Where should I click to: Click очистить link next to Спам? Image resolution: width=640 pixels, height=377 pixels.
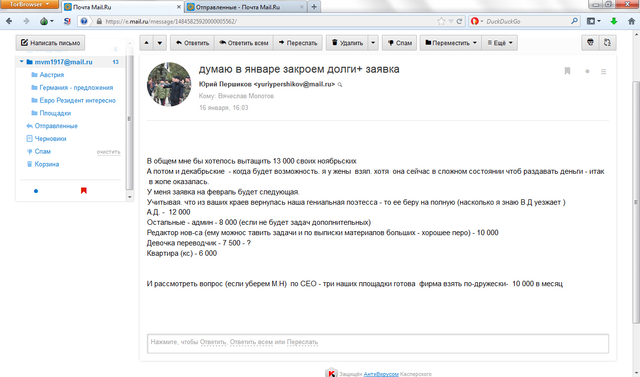(109, 152)
